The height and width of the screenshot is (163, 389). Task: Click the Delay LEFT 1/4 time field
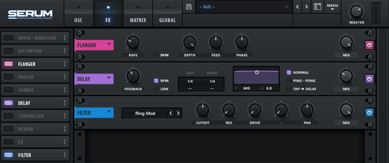pyautogui.click(x=190, y=81)
